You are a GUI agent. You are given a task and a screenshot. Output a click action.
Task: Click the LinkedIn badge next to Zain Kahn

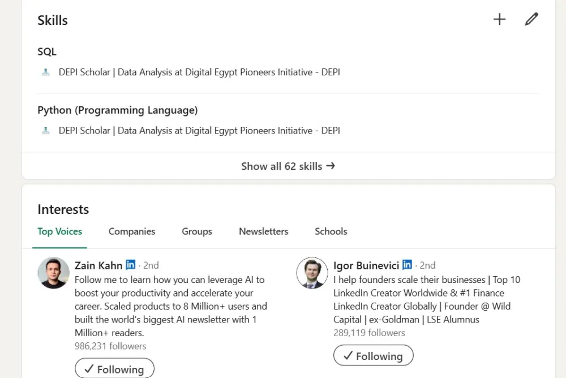(131, 264)
